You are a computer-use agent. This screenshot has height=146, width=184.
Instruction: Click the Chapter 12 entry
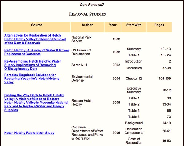pos(134,79)
